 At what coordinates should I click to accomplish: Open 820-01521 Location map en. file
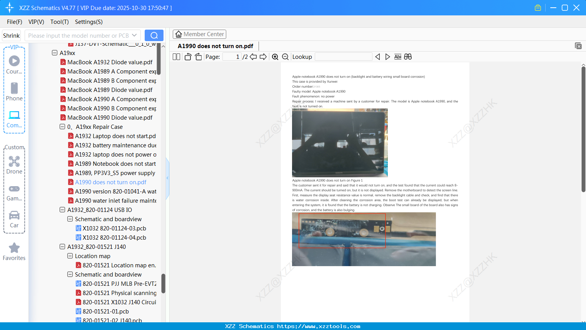(x=119, y=265)
